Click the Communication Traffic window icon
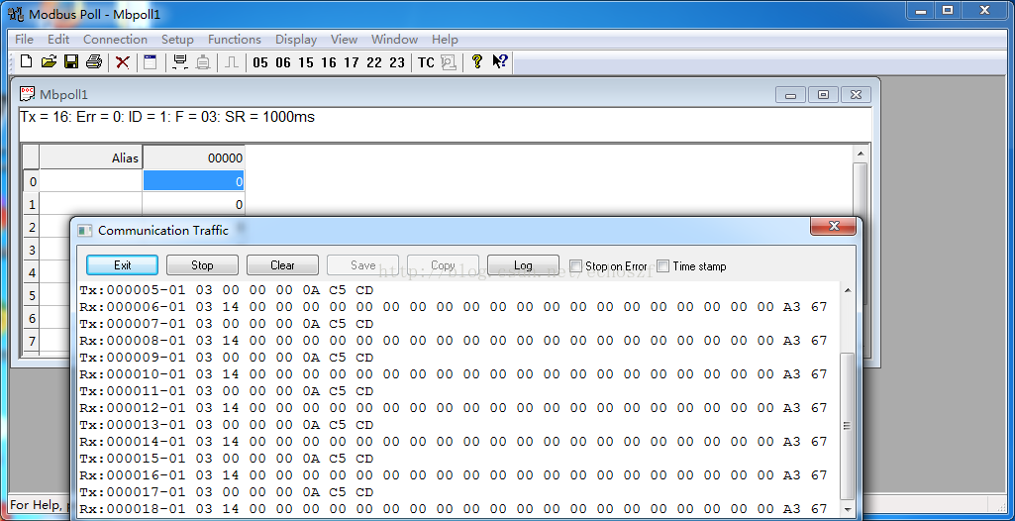The image size is (1015, 521). tap(85, 231)
